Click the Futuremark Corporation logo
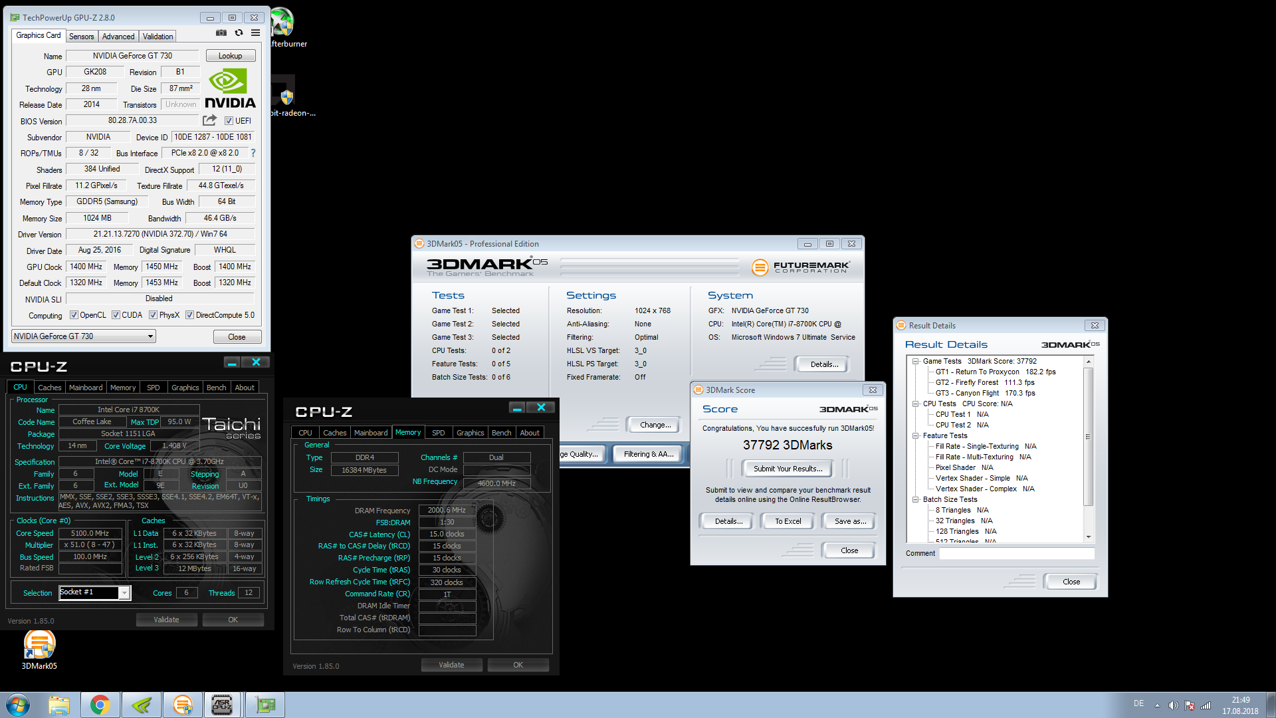Screen dimensions: 1276x718 (x=801, y=267)
